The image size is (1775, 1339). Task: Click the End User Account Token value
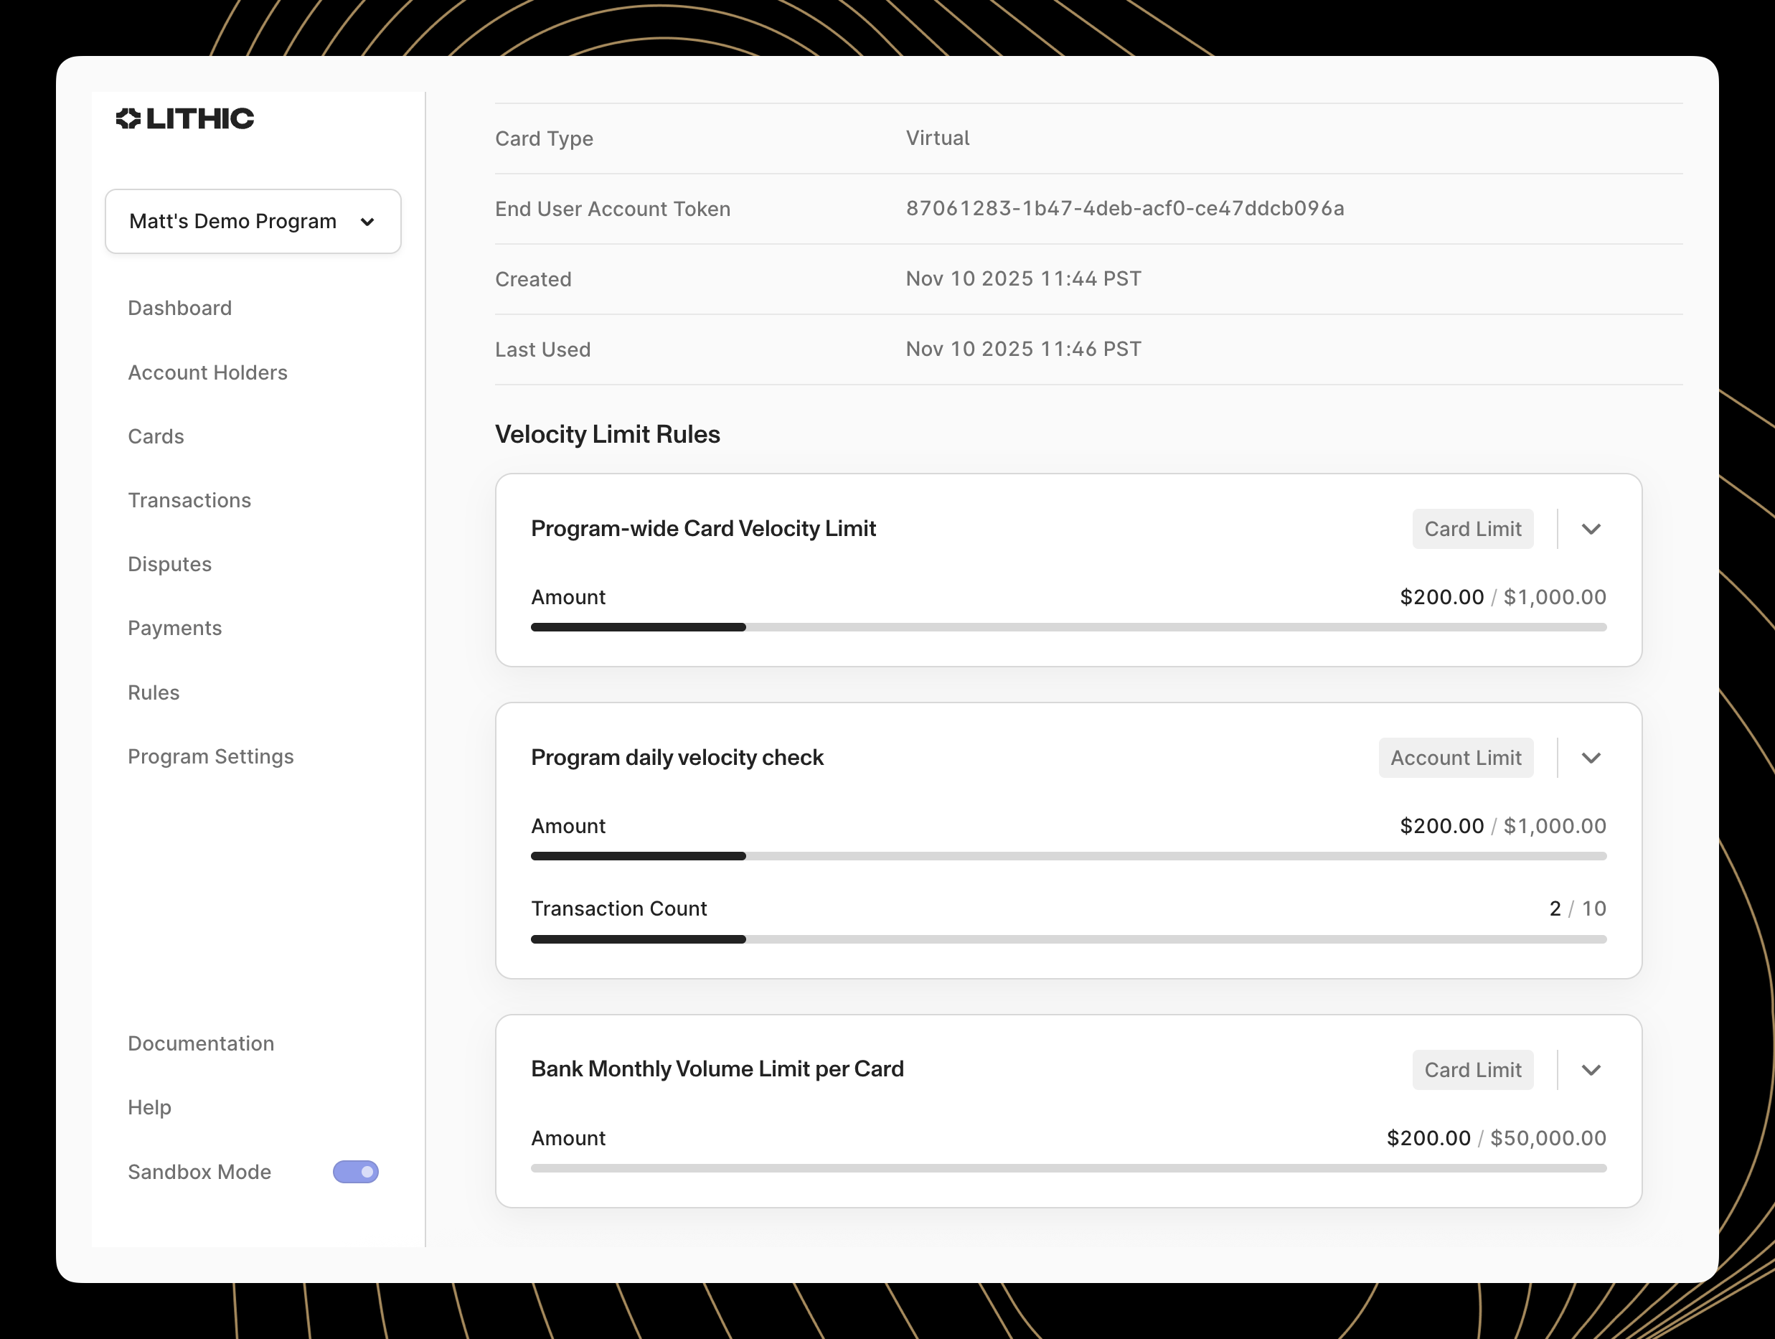(1124, 209)
